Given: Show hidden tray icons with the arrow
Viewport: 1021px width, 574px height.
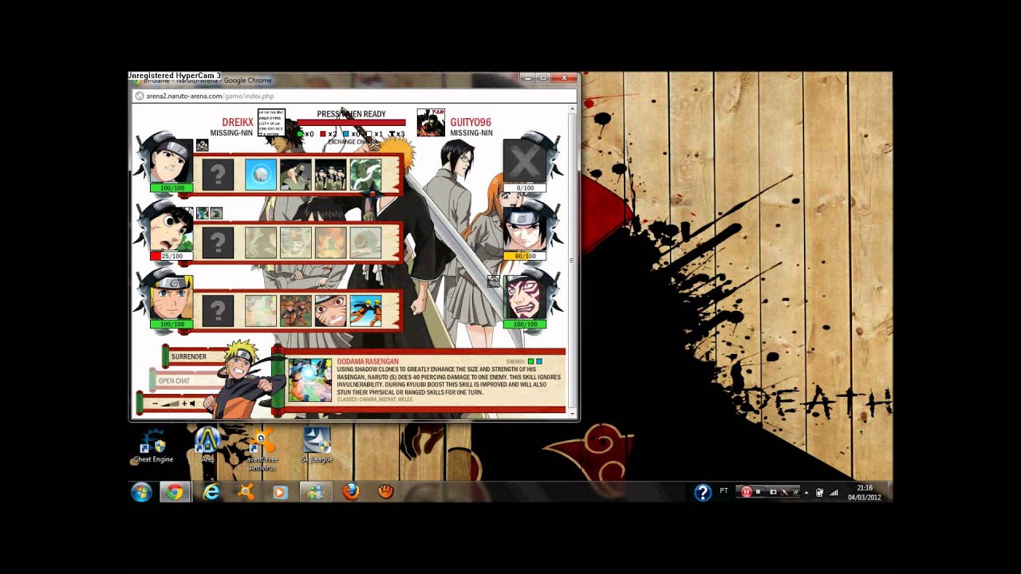Looking at the screenshot, I should click(x=806, y=493).
